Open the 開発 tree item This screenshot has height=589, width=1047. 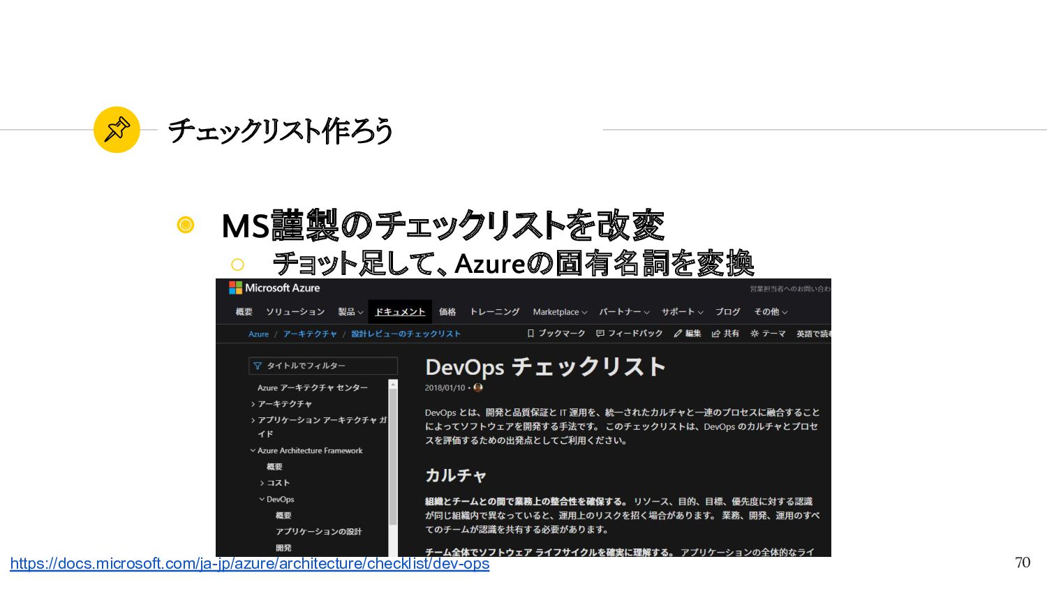(283, 548)
